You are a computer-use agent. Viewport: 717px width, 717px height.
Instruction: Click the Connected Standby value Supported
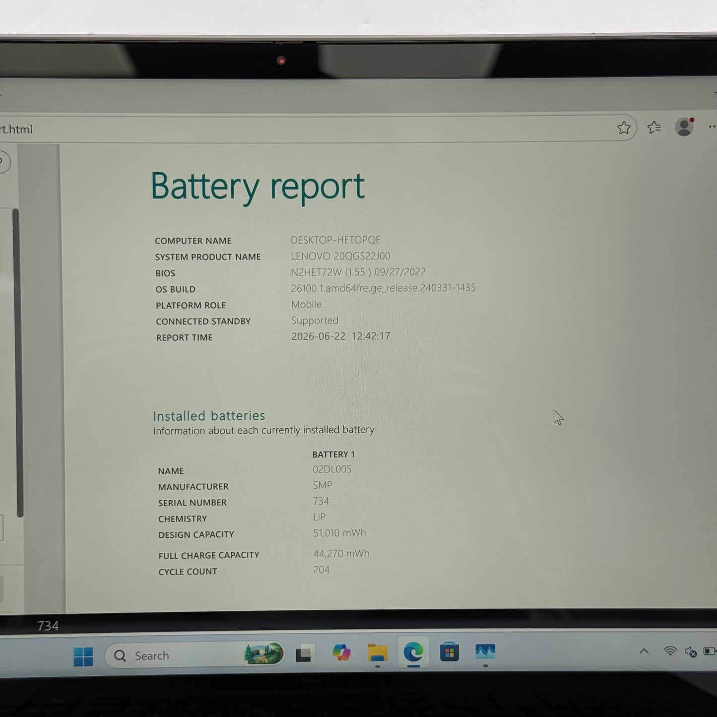coord(315,321)
